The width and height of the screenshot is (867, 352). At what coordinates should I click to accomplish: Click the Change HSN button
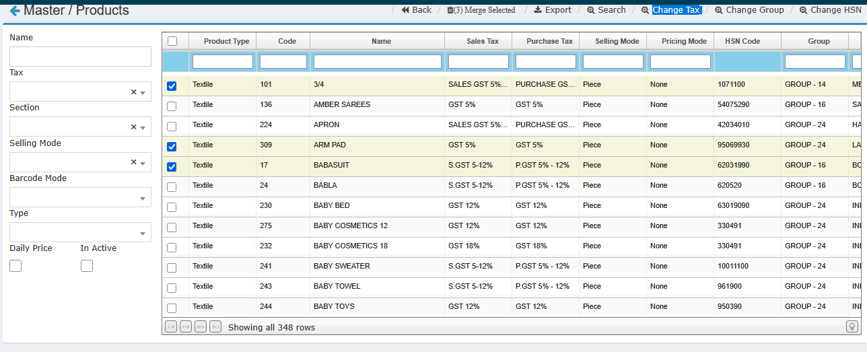click(x=830, y=10)
